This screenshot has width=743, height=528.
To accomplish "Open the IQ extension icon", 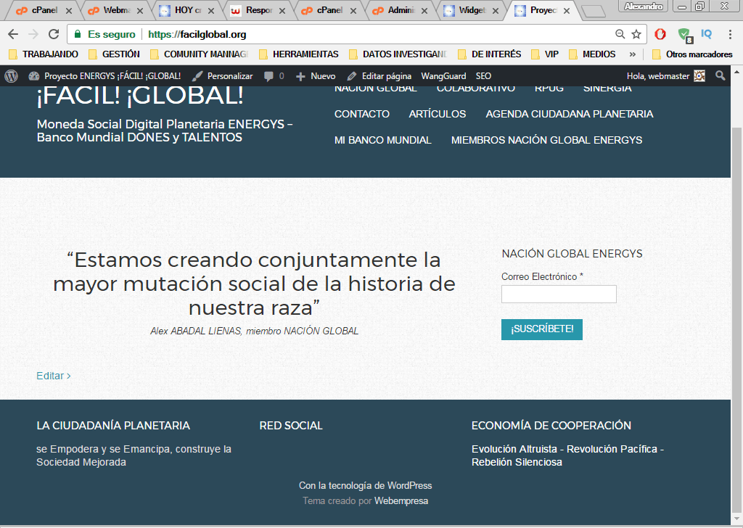I will click(x=706, y=34).
